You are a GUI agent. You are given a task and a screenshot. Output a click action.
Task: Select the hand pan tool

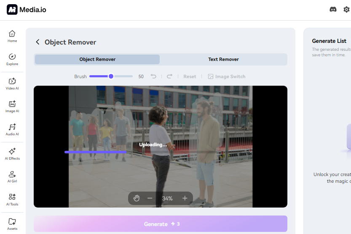point(137,198)
